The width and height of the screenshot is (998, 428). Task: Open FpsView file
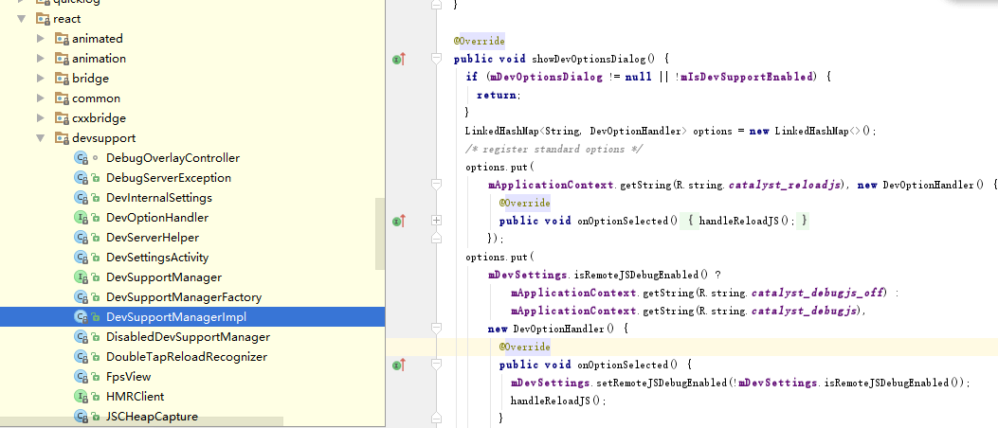[x=129, y=377]
